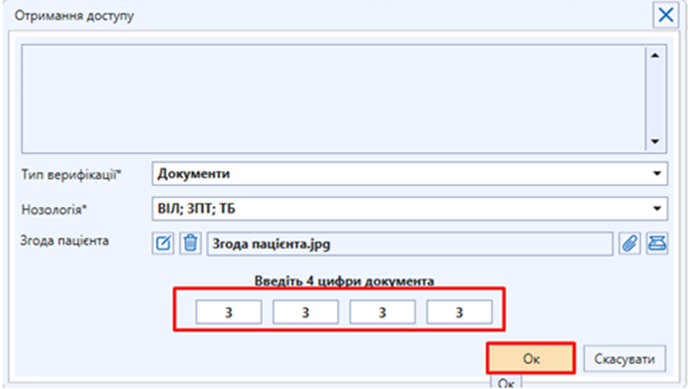The height and width of the screenshot is (389, 688).
Task: Click the text area scrollbar track
Action: pos(655,98)
